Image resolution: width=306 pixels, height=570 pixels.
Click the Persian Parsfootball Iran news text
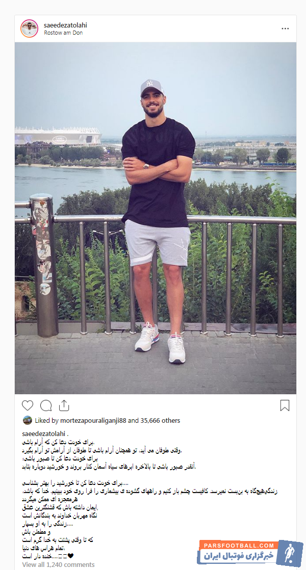click(239, 556)
